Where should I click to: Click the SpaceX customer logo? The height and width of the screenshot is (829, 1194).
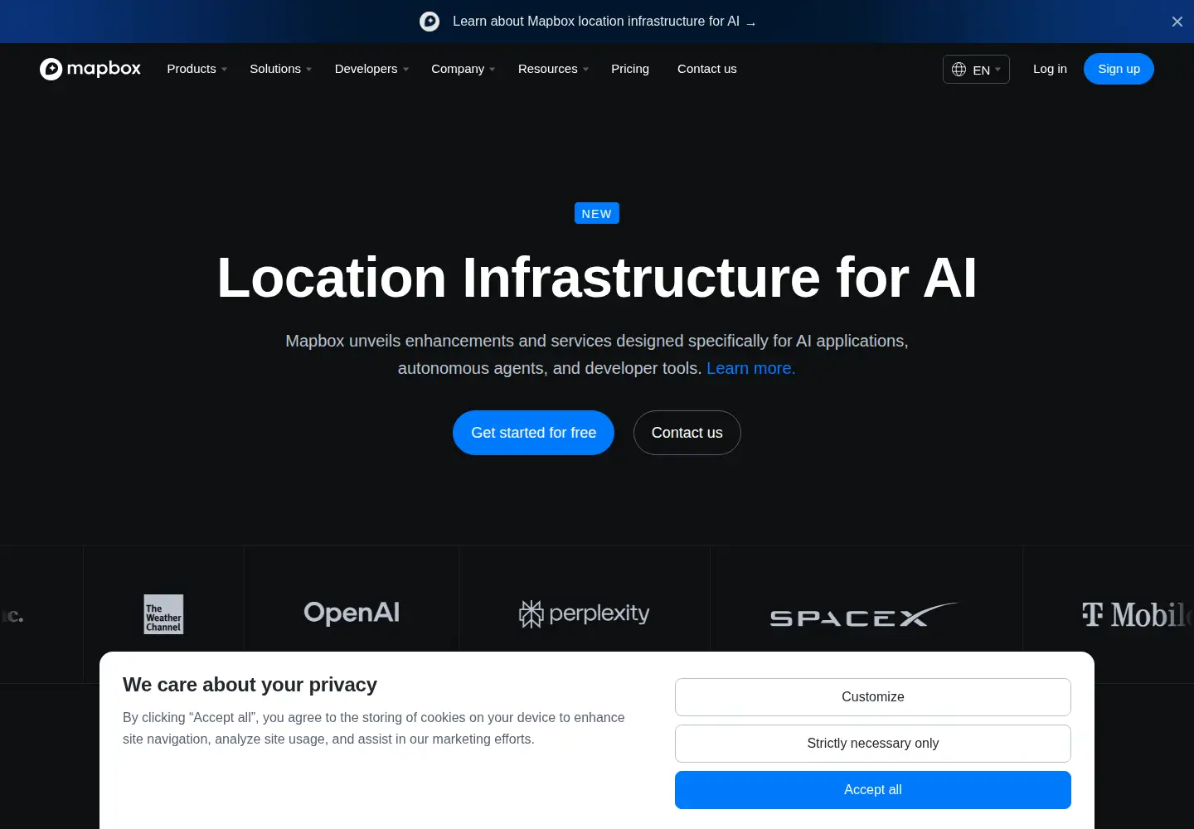[x=864, y=614]
